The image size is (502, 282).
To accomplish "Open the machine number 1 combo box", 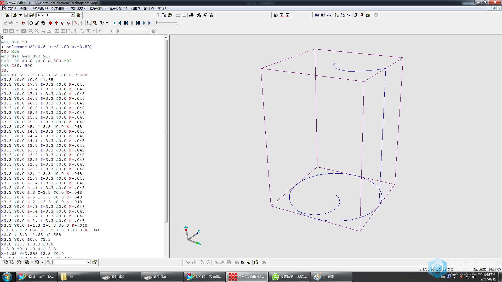I will (x=72, y=262).
